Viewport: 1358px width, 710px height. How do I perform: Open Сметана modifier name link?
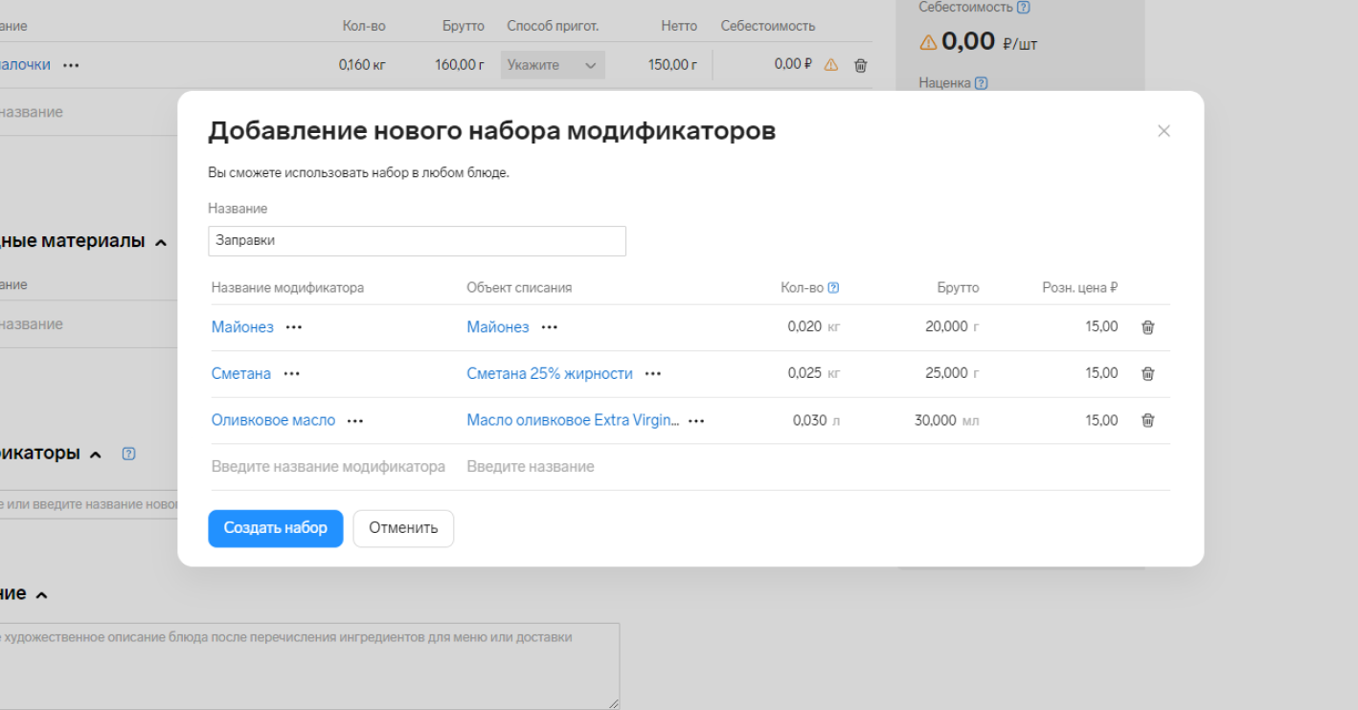point(241,373)
